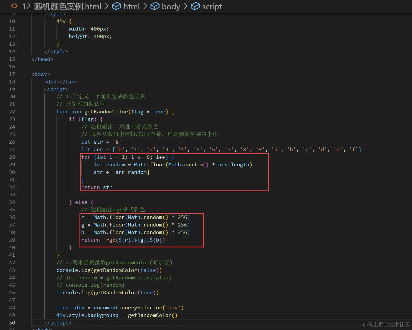Click the 'b = Math.floor' statement on line 38

click(x=135, y=232)
